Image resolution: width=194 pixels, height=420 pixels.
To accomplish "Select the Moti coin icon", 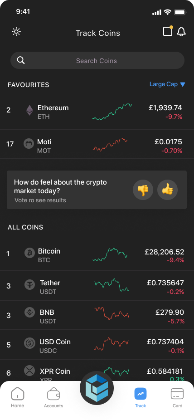I will click(29, 144).
